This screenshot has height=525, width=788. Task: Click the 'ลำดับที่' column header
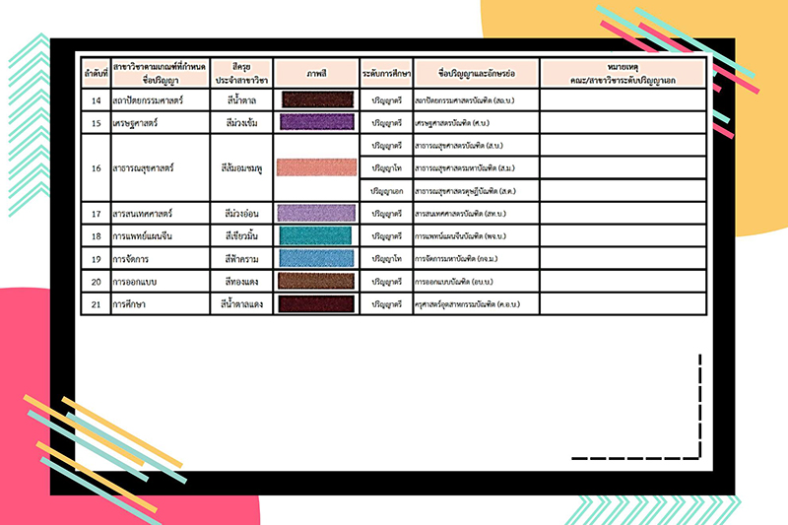point(96,73)
